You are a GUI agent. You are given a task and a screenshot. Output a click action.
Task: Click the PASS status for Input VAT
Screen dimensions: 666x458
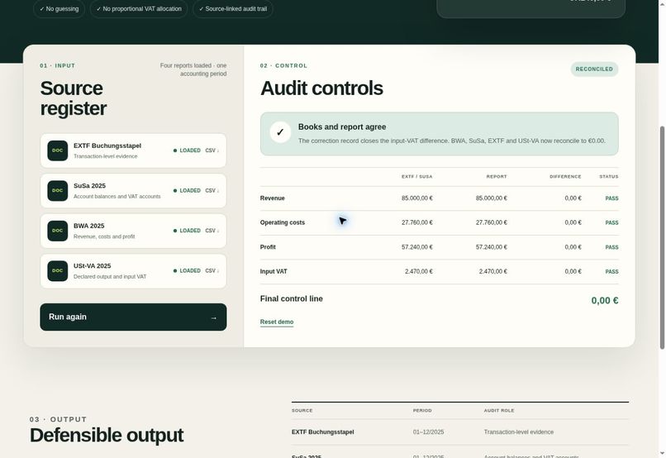click(x=611, y=271)
